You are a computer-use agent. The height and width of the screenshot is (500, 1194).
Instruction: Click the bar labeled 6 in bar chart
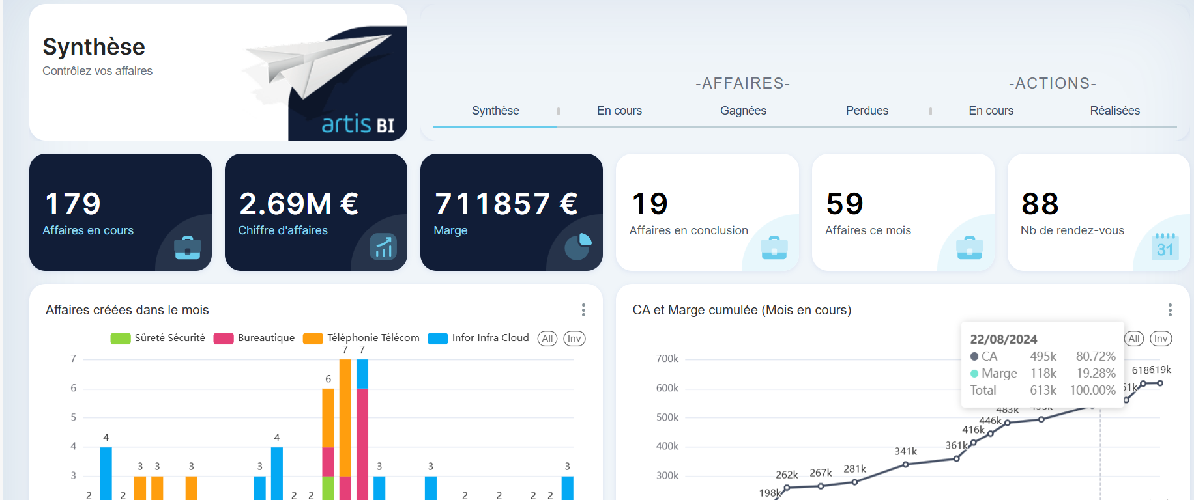coord(328,444)
